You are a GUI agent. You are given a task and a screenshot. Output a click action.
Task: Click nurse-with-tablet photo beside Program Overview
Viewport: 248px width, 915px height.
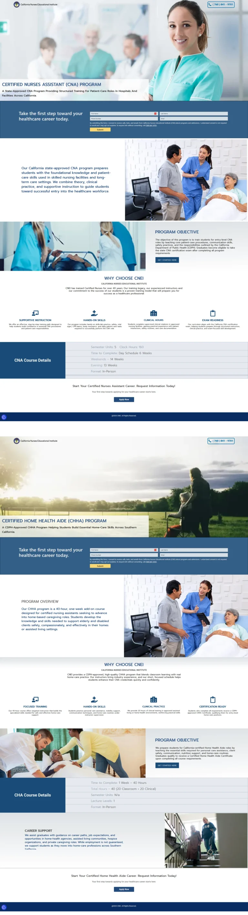(186, 616)
